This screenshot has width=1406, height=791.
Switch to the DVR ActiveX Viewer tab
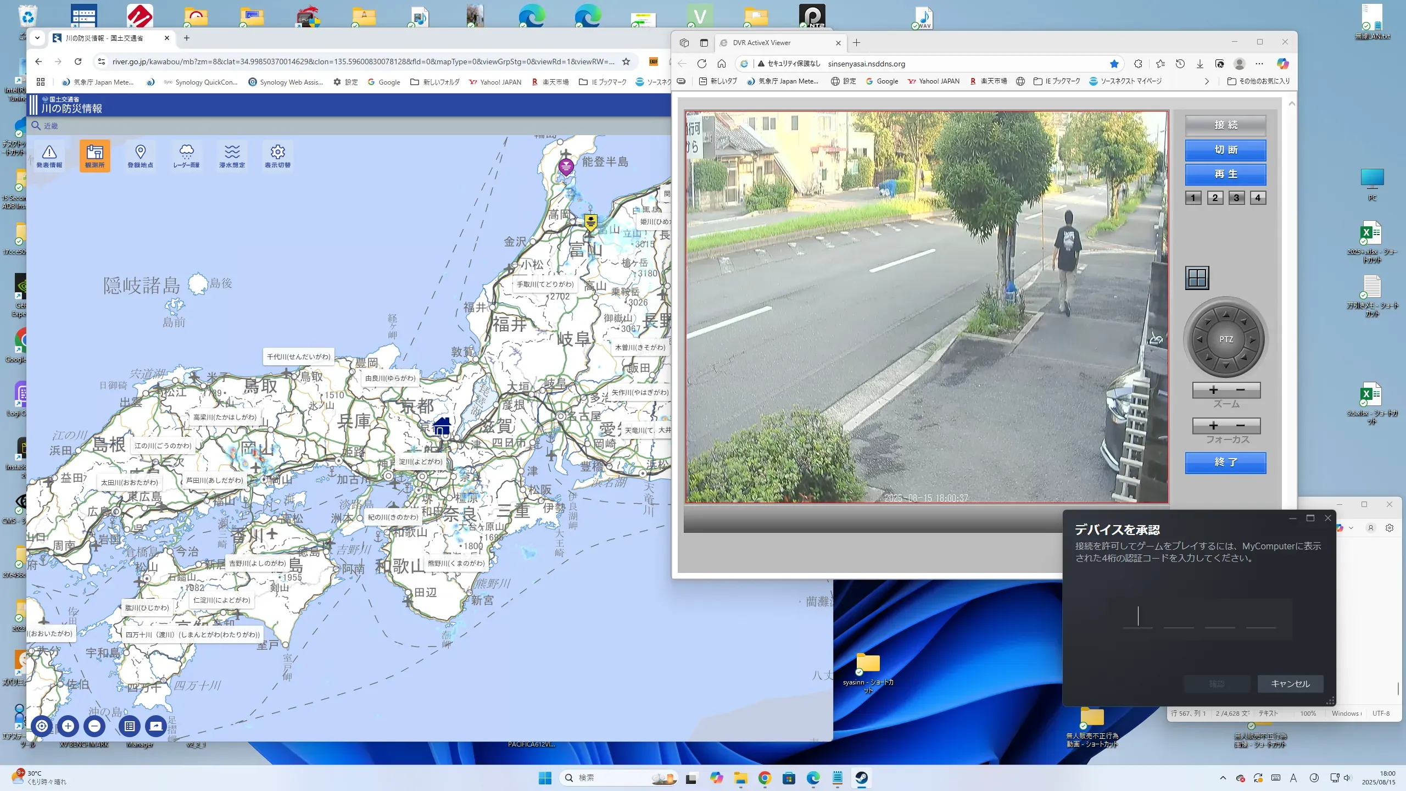(761, 43)
